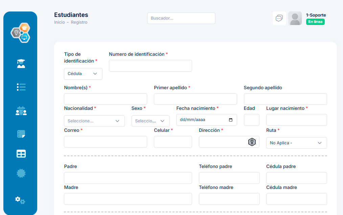Open the sticky note sidebar icon

21,134
